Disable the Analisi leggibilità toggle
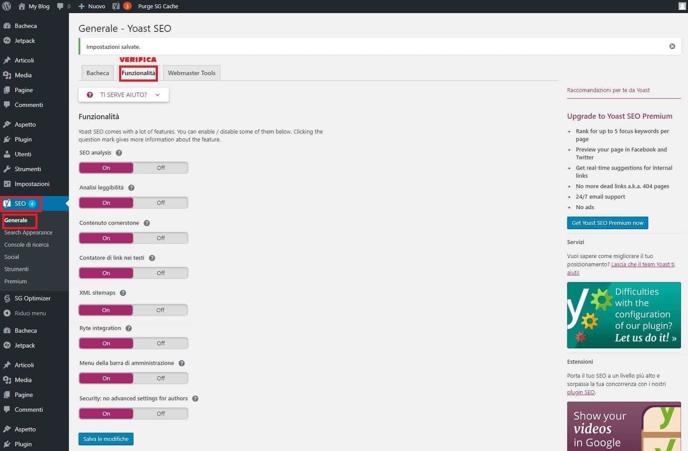The height and width of the screenshot is (451, 688). coord(161,203)
